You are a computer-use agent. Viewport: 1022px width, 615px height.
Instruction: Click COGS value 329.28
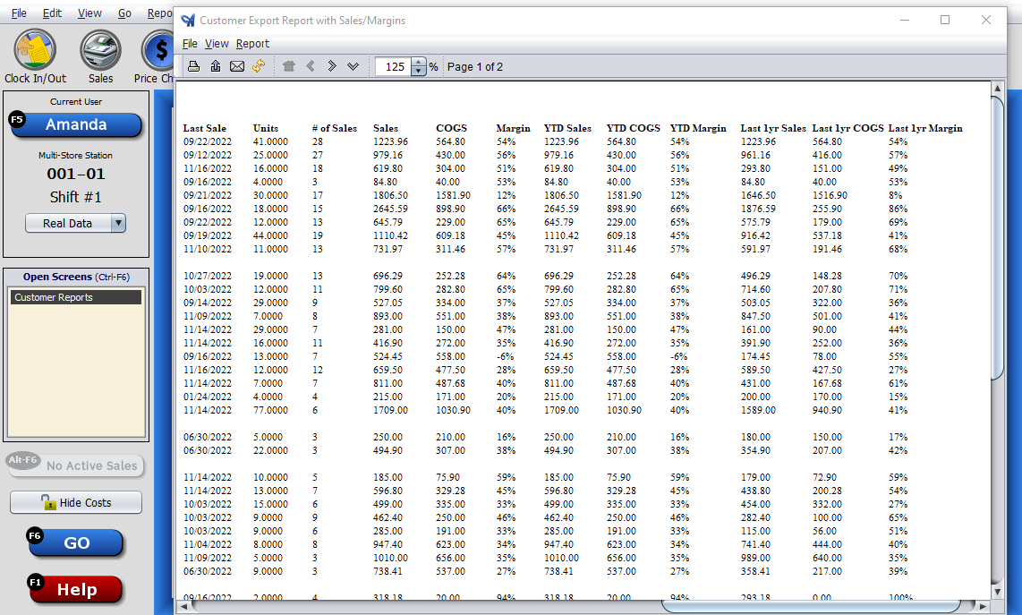(x=450, y=491)
